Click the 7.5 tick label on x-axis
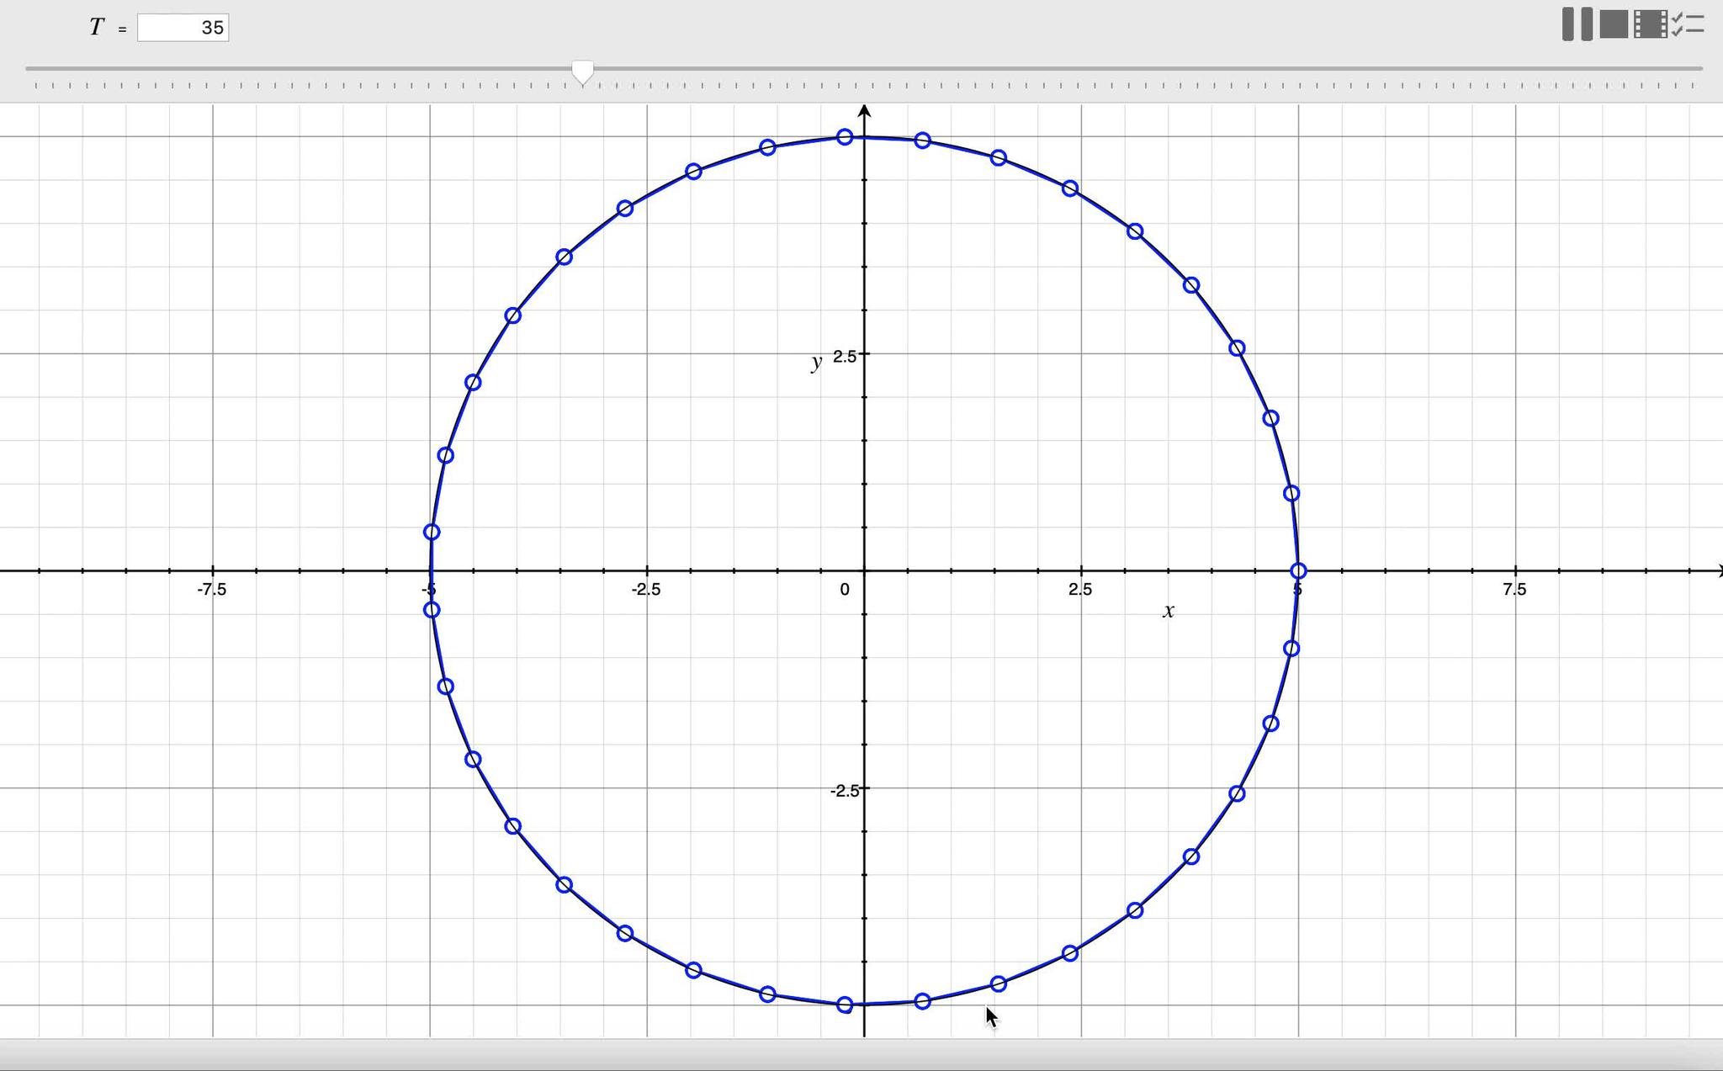This screenshot has height=1071, width=1723. (x=1514, y=590)
